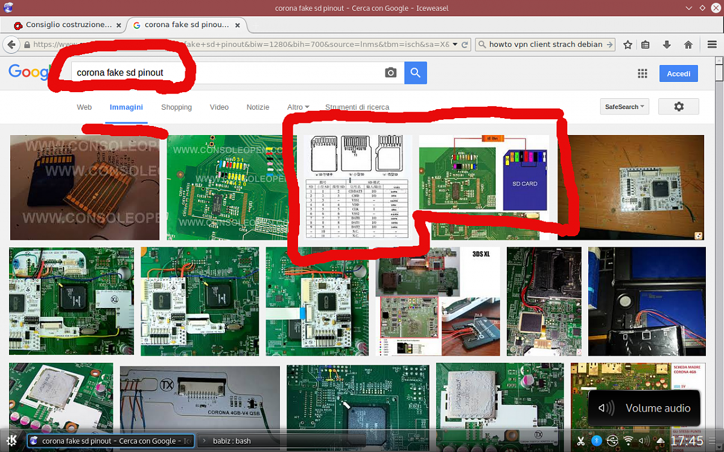This screenshot has height=452, width=724.
Task: Submit the toolbar search with the arrow
Action: (x=609, y=45)
